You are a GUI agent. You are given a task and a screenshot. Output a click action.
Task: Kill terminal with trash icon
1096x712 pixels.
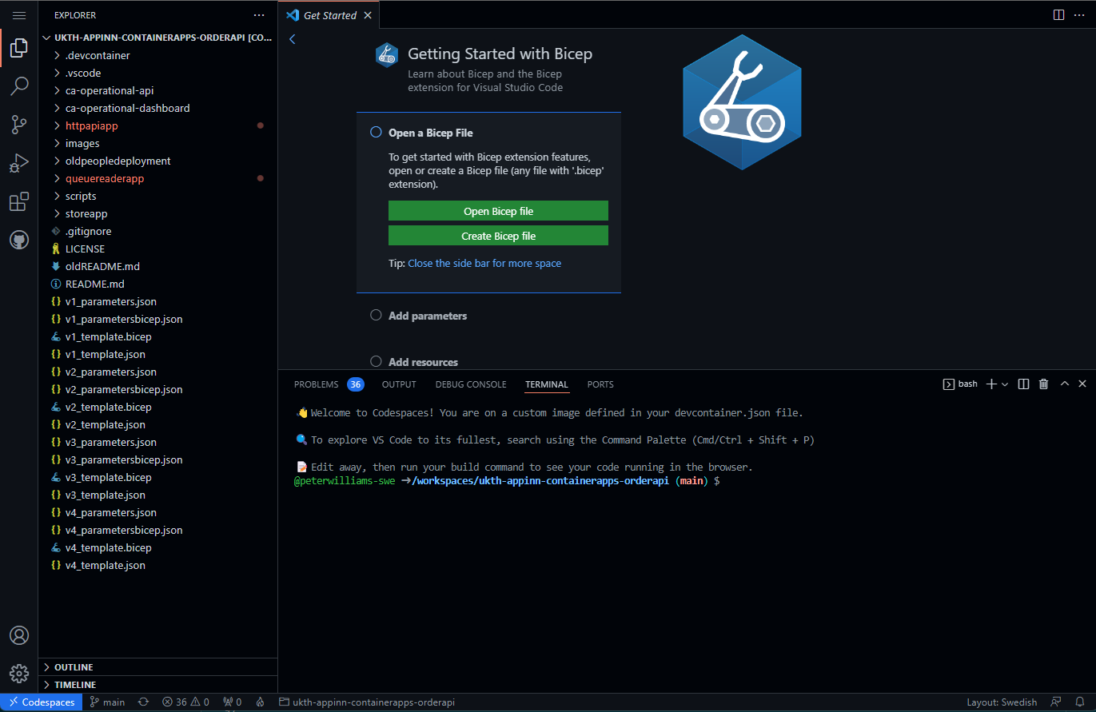tap(1043, 384)
